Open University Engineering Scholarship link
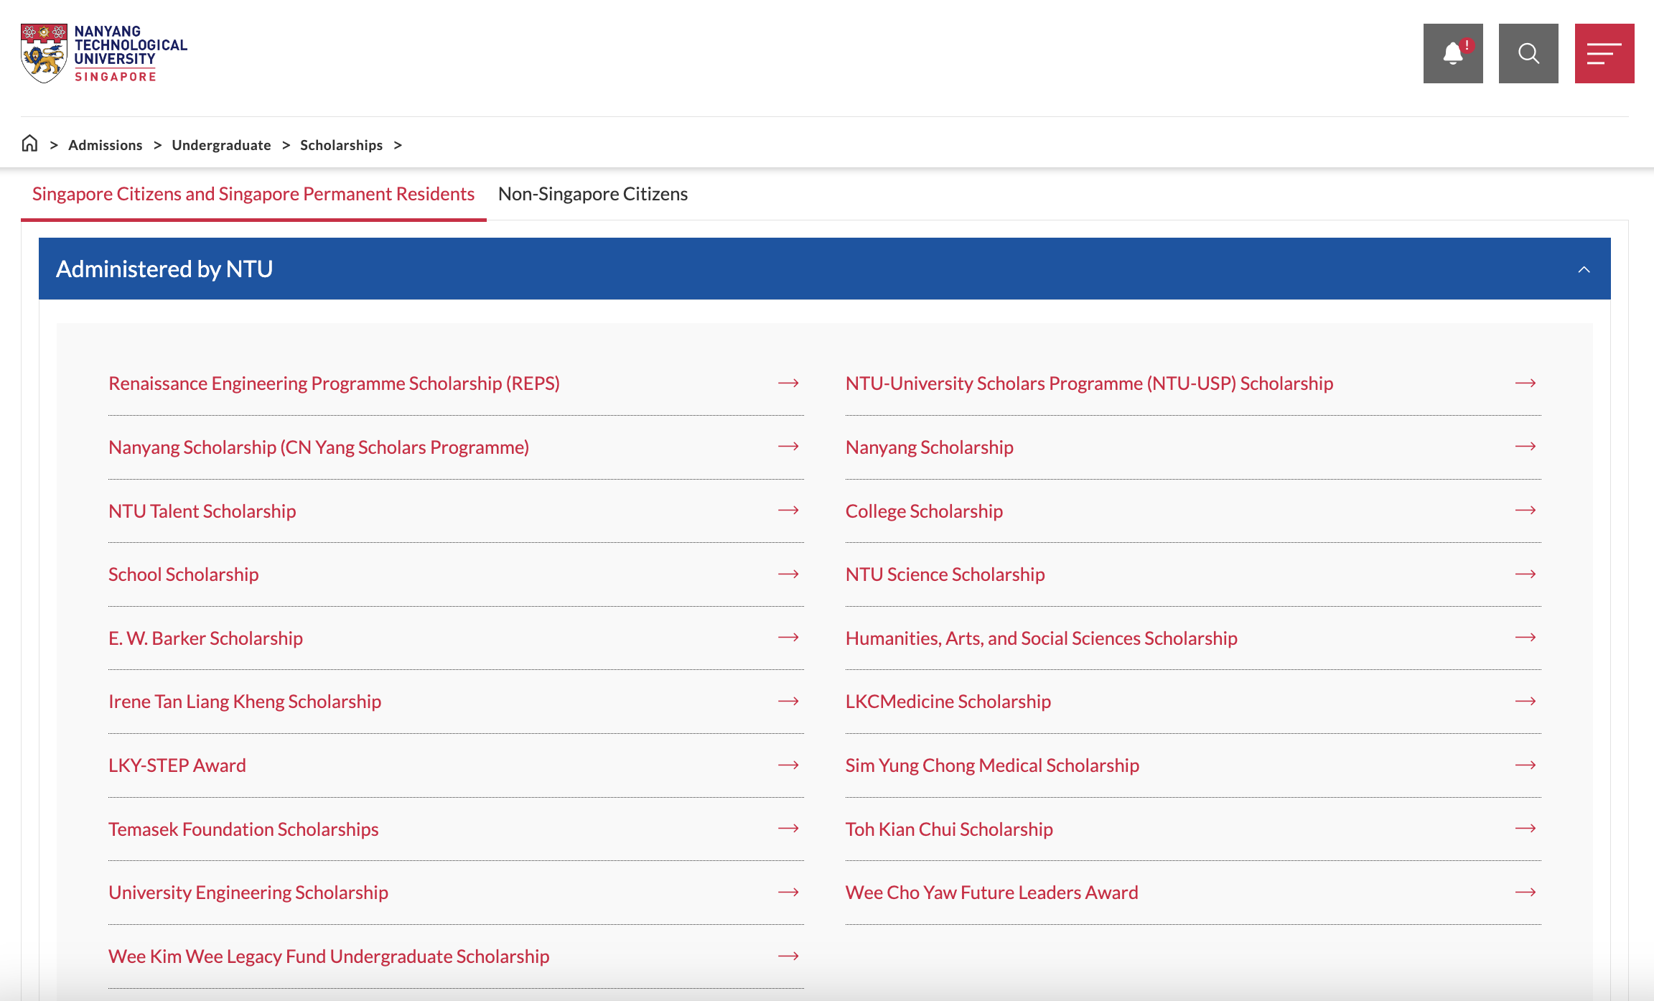1654x1001 pixels. pos(248,893)
